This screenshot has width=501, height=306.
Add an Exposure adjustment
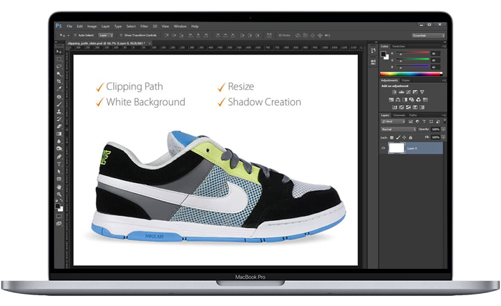pos(415,92)
